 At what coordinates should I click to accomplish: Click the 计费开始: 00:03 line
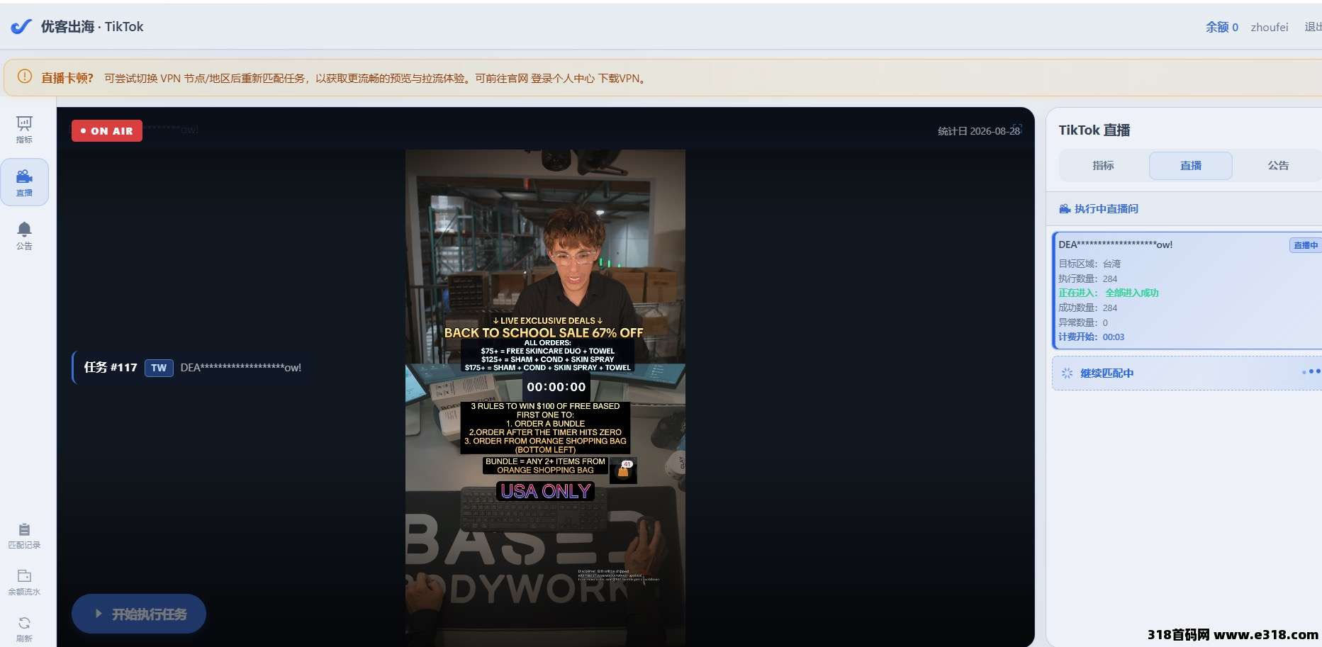[x=1092, y=337]
